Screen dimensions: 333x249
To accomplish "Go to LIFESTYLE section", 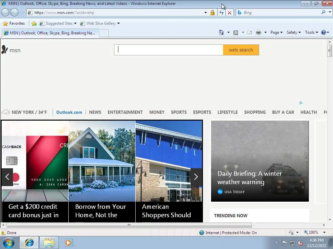I will (227, 112).
